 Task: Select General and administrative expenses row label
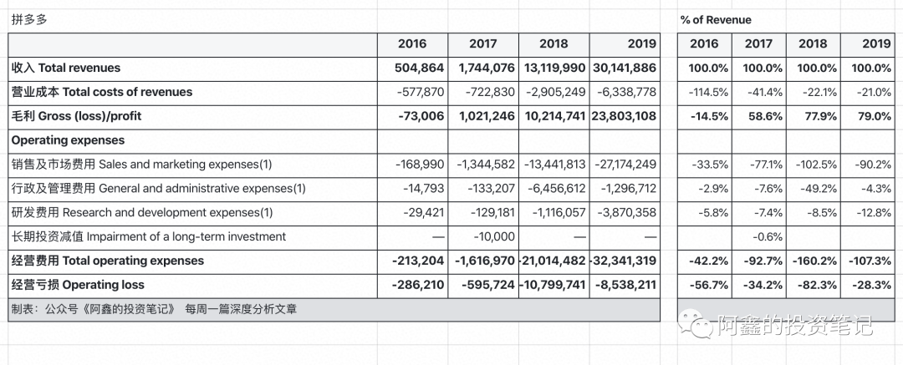coord(158,189)
